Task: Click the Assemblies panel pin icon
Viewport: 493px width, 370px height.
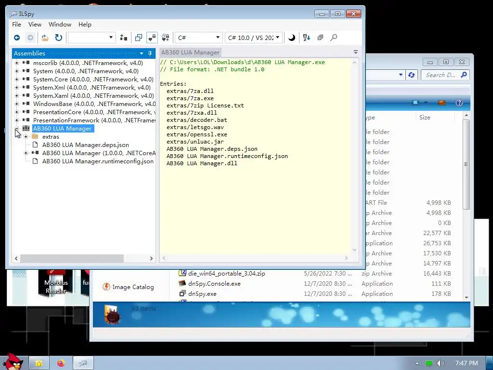Action: tap(150, 53)
